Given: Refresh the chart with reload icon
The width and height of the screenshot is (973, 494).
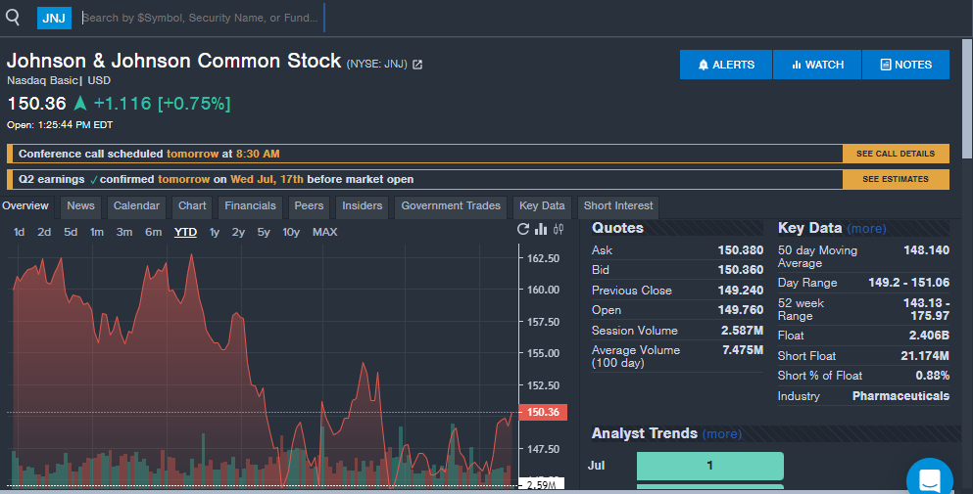Looking at the screenshot, I should (x=523, y=229).
